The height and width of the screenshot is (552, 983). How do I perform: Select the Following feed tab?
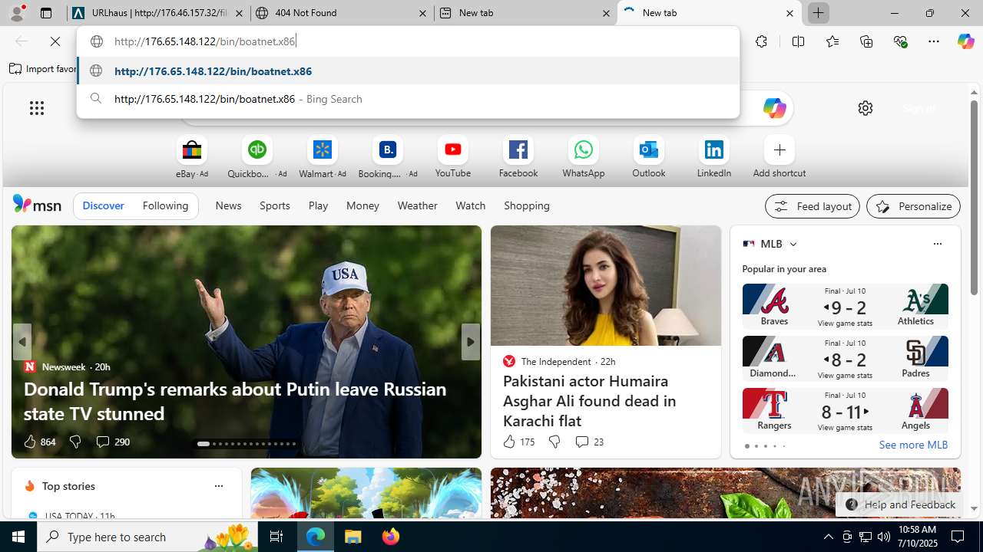point(165,205)
